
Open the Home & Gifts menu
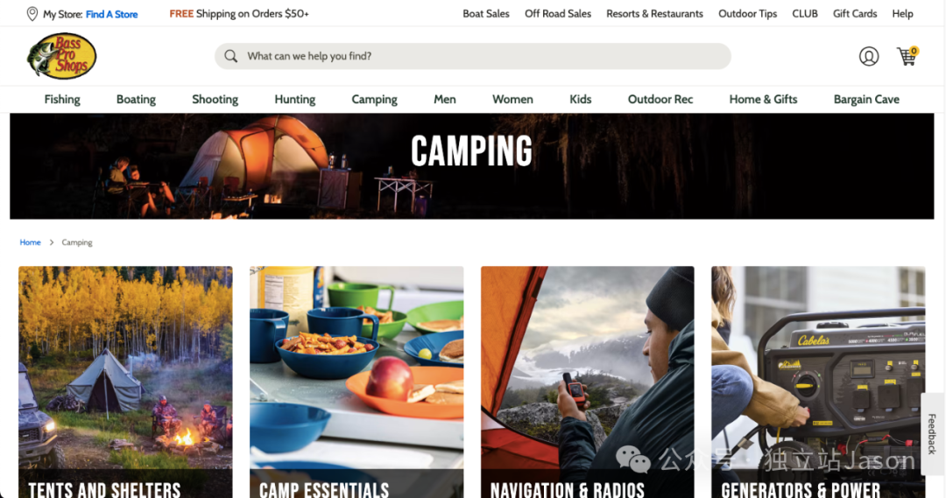(763, 100)
